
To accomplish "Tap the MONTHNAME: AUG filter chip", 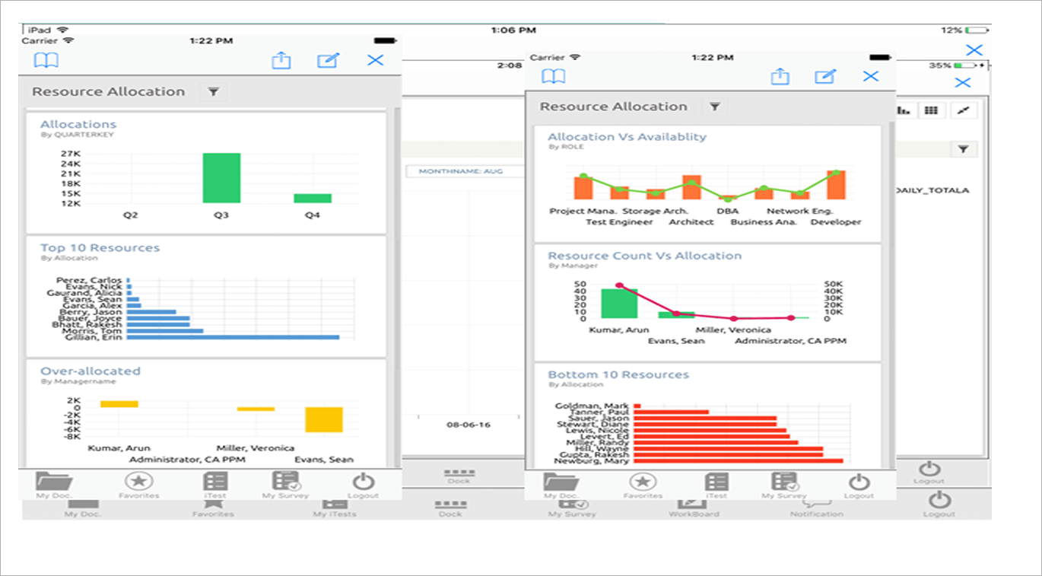I will click(x=460, y=171).
